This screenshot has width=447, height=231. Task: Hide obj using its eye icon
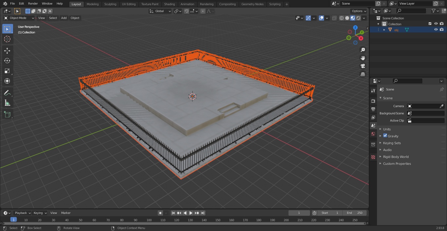tap(436, 29)
